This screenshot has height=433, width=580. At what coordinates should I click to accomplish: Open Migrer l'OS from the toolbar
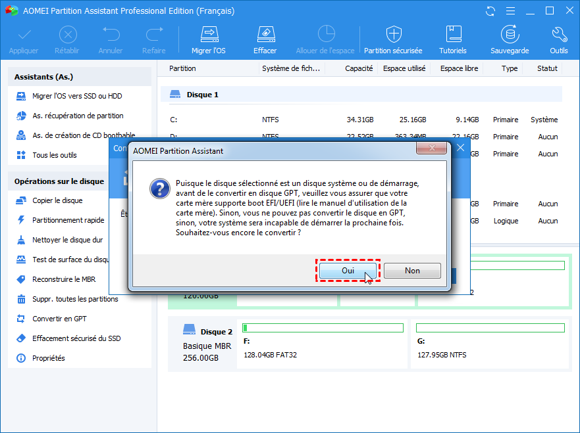[209, 40]
